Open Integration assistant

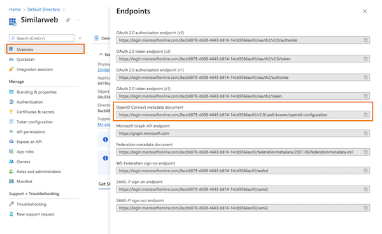point(34,69)
